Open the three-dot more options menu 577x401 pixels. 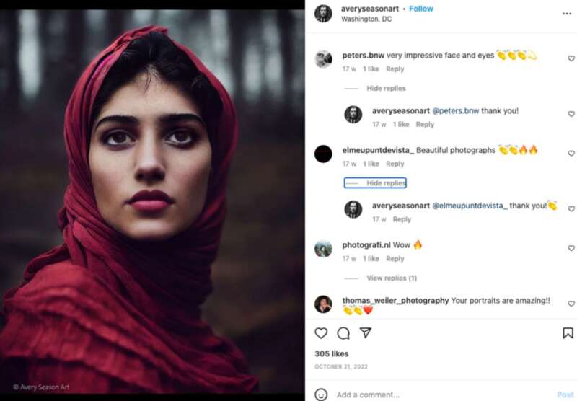coord(567,14)
